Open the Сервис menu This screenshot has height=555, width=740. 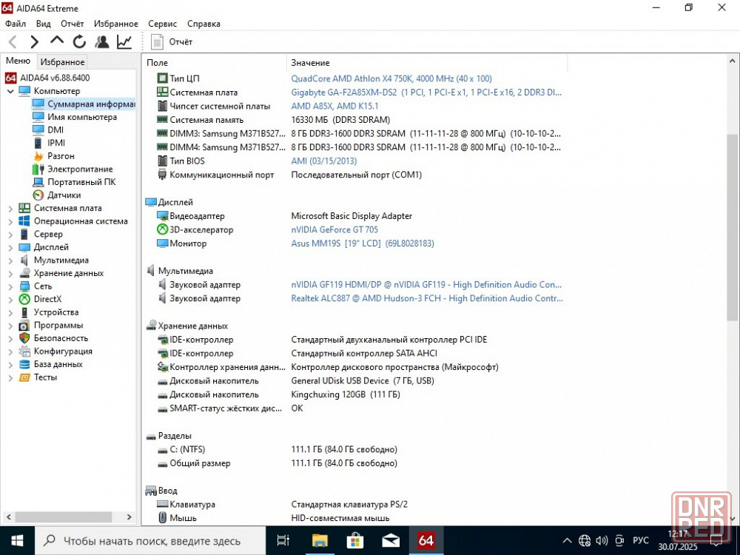click(162, 24)
